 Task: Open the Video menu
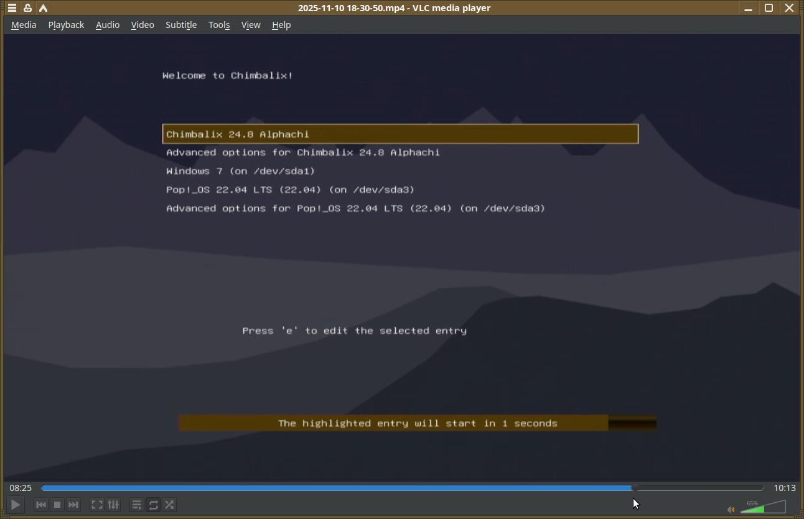[x=143, y=25]
